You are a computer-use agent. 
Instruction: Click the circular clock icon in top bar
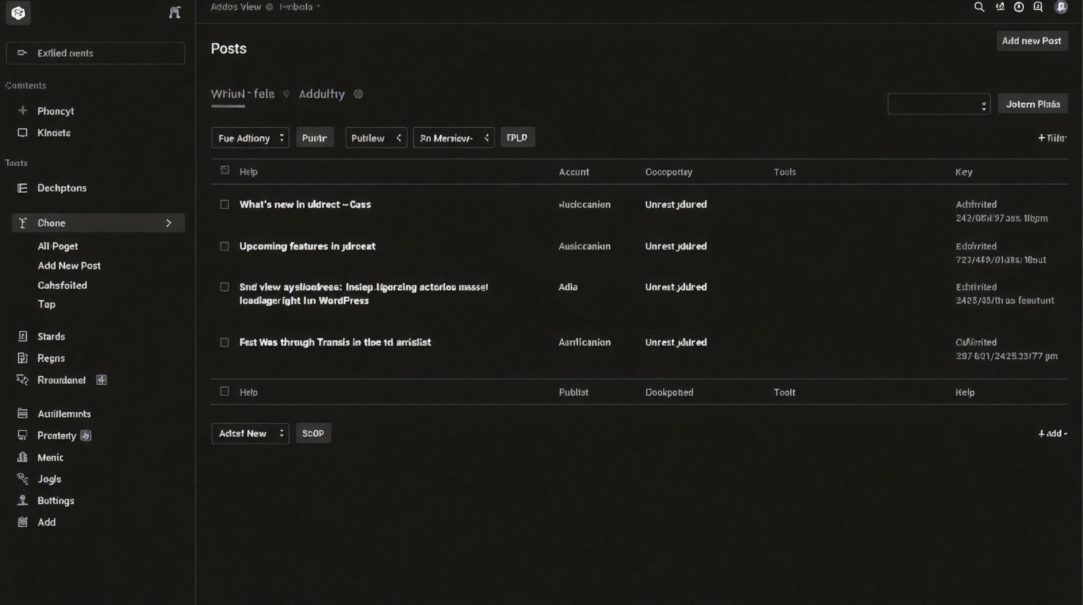(x=1019, y=7)
